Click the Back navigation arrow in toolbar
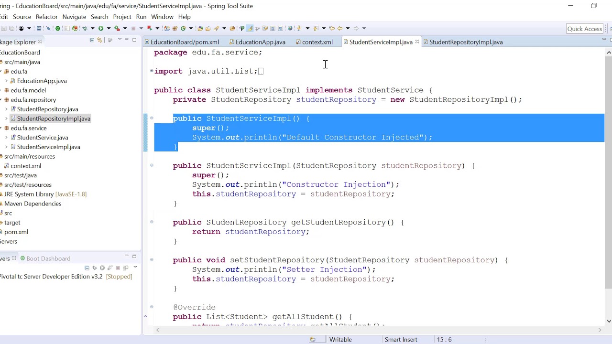 click(339, 28)
